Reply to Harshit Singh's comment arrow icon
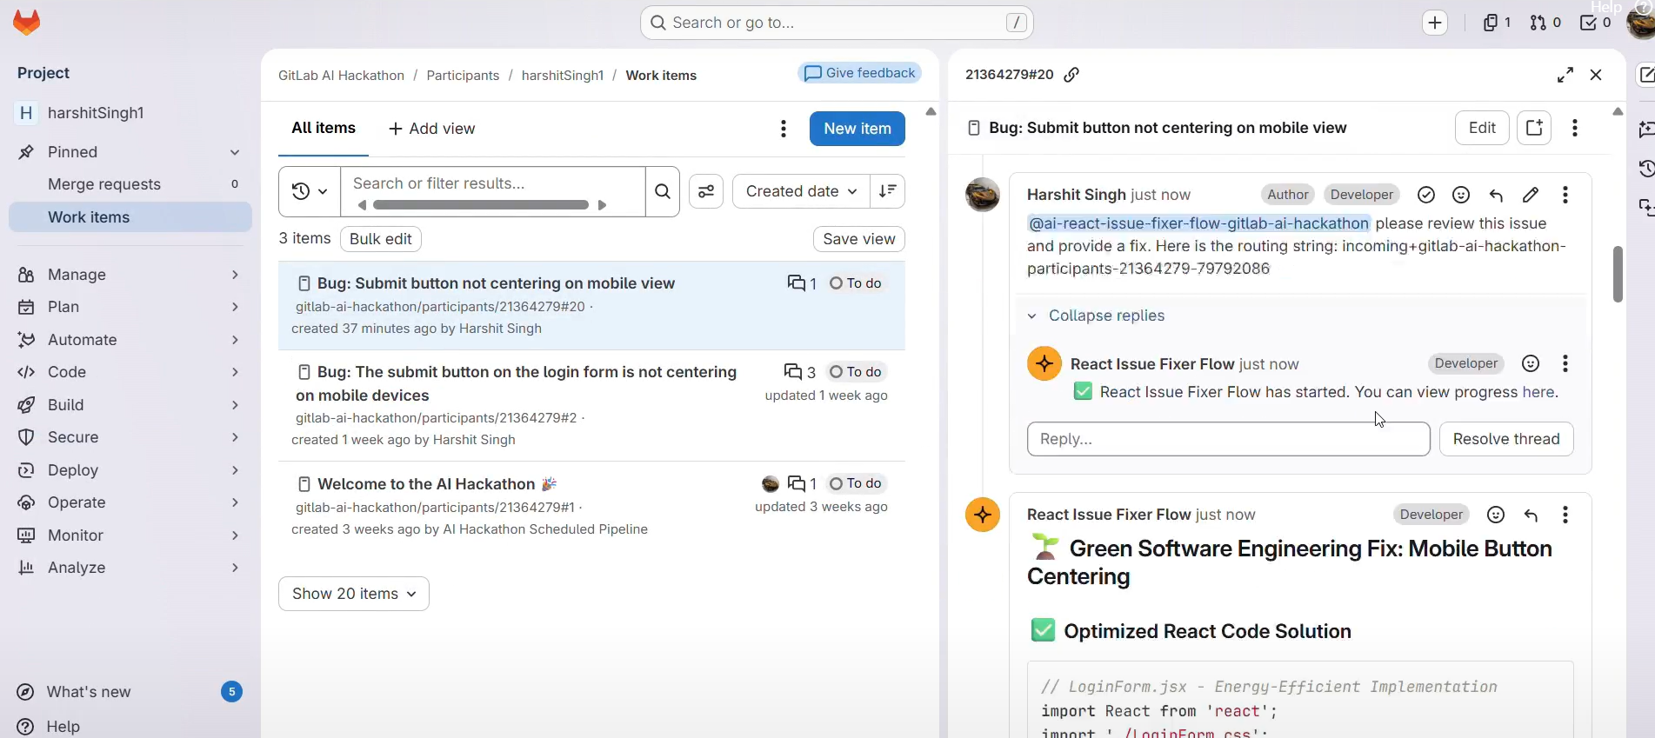Screen dimensions: 1655x738 [x=1496, y=195]
